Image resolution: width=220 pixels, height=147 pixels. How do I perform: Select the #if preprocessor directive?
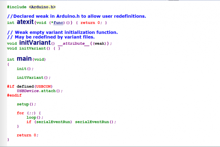tap(11, 86)
